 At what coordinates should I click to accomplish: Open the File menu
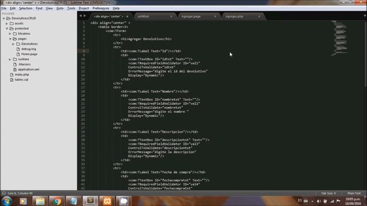tap(4, 8)
